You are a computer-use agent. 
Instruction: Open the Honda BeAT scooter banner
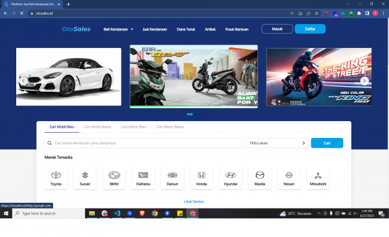click(x=194, y=76)
